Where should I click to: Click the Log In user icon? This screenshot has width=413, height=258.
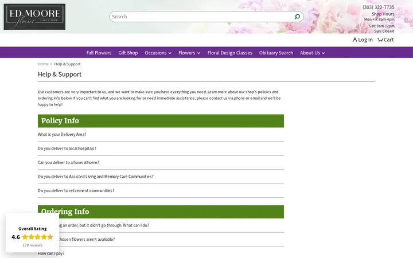point(355,40)
